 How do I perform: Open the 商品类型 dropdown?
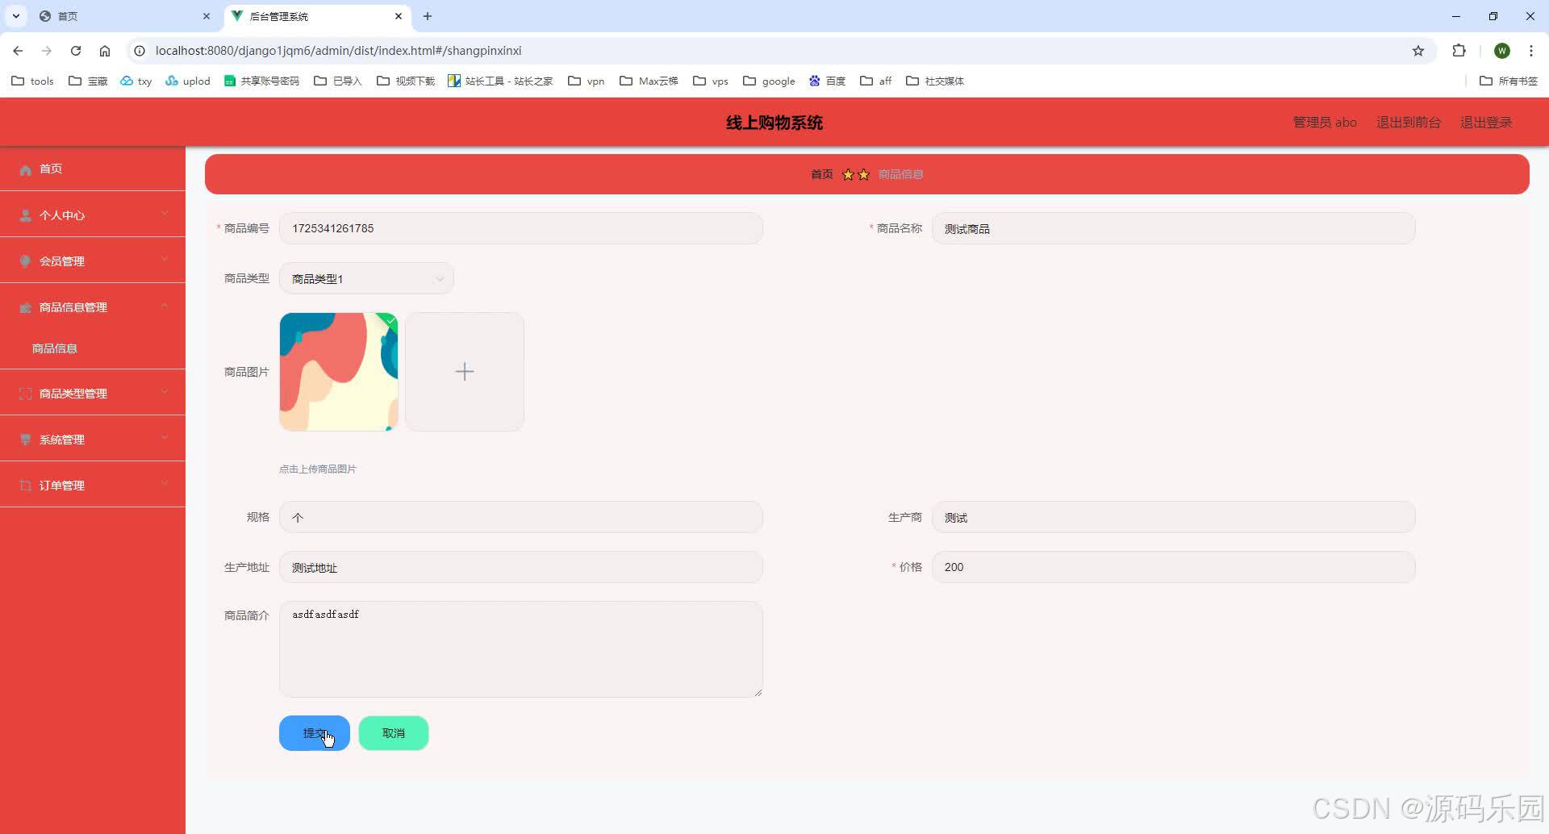365,278
